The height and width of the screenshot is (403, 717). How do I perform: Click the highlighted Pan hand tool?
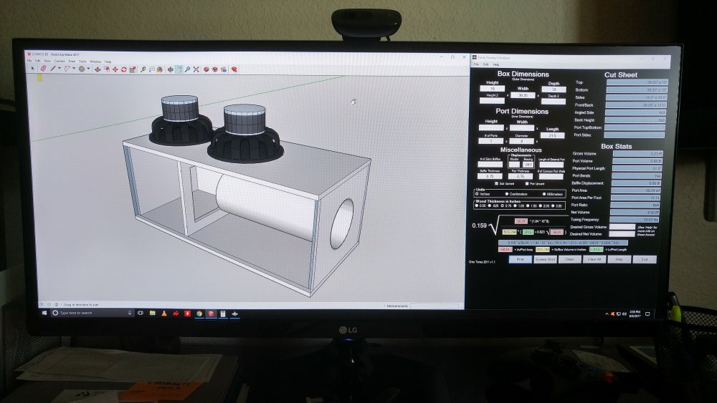tap(179, 69)
